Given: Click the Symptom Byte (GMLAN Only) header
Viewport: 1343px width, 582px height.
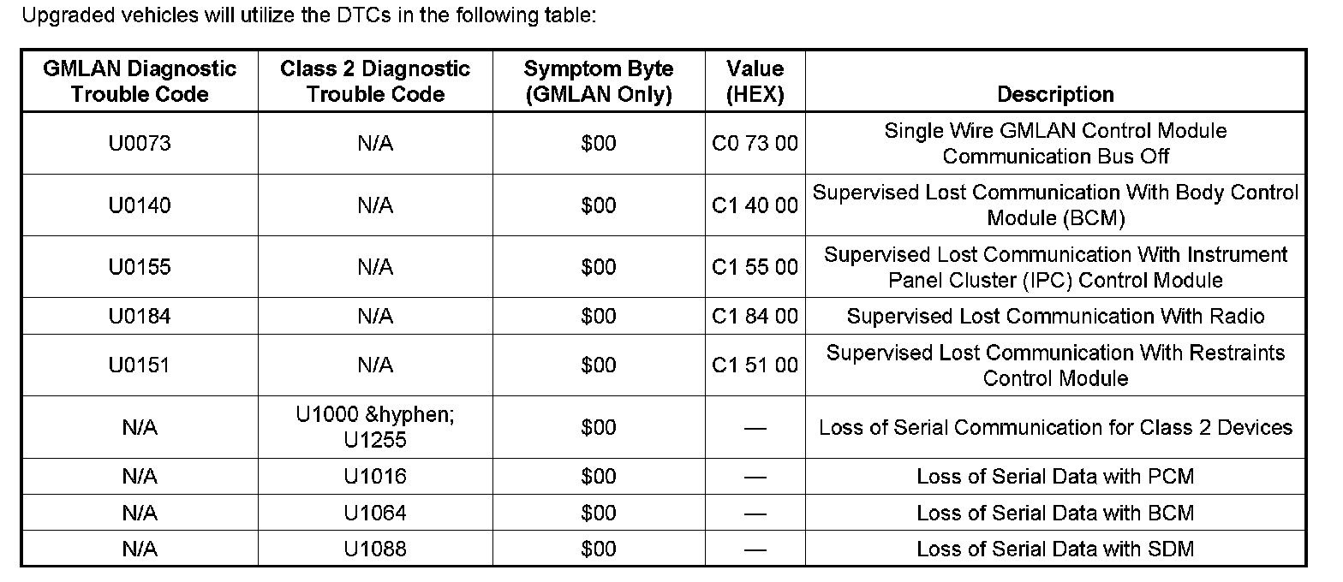Looking at the screenshot, I should [598, 81].
